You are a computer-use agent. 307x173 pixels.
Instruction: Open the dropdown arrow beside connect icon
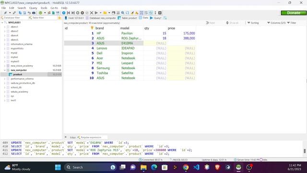point(10,13)
